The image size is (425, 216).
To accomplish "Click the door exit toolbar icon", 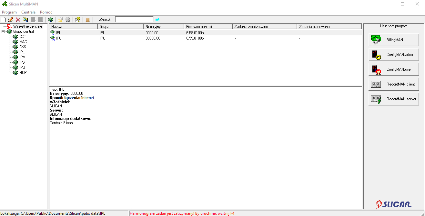I will [x=88, y=20].
